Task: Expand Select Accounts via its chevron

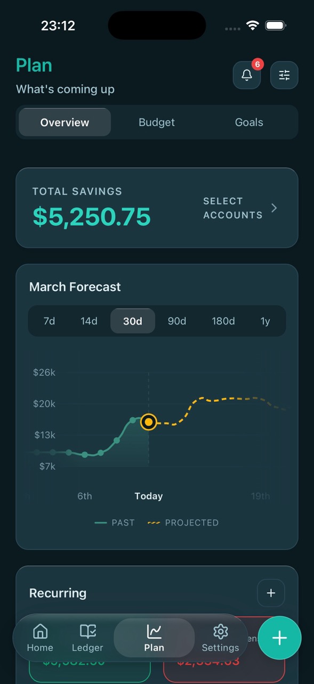Action: [x=273, y=208]
